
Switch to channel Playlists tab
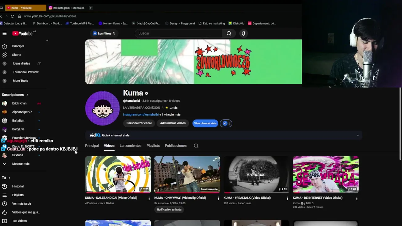pyautogui.click(x=153, y=146)
